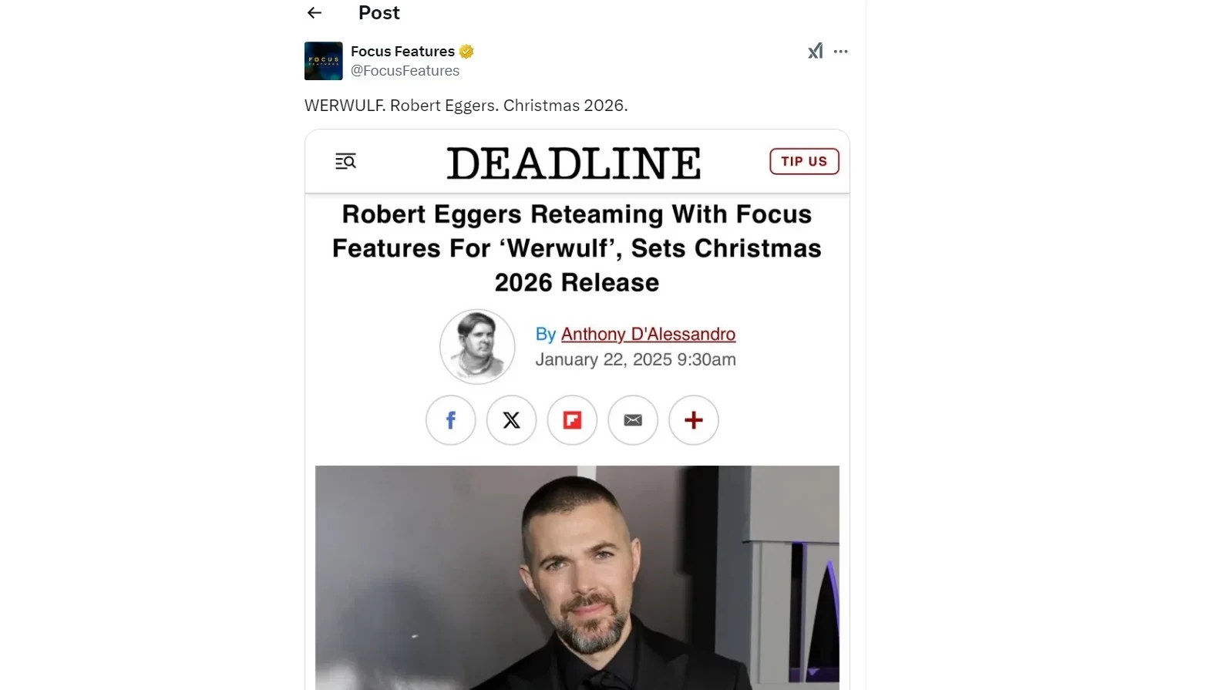Expand more sharing options plus icon
The image size is (1228, 690).
pyautogui.click(x=694, y=420)
